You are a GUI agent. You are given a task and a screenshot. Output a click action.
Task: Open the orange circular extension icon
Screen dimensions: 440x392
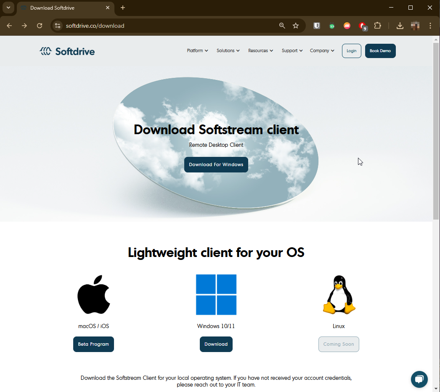click(x=347, y=26)
